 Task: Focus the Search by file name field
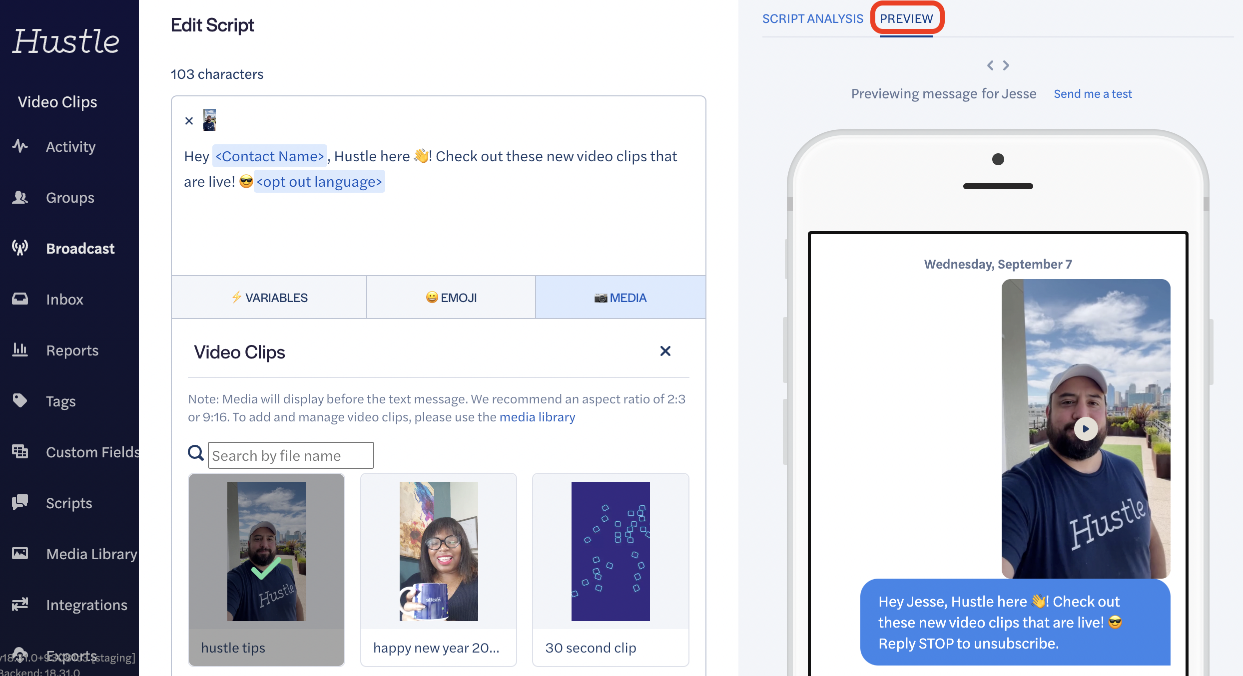click(x=291, y=455)
